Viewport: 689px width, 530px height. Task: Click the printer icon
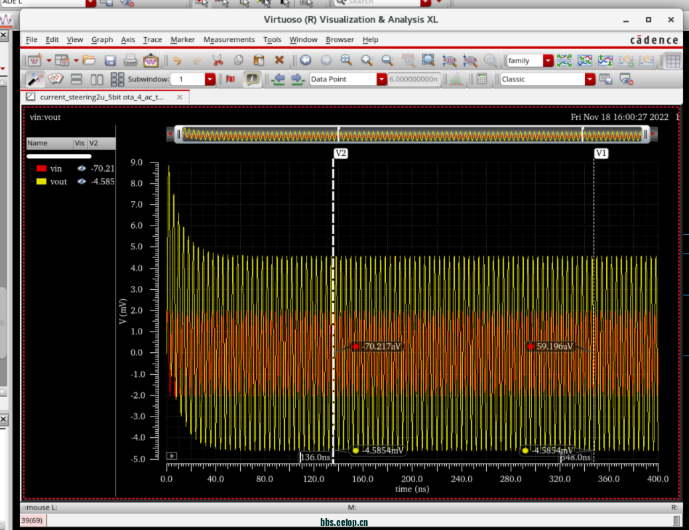coord(130,60)
